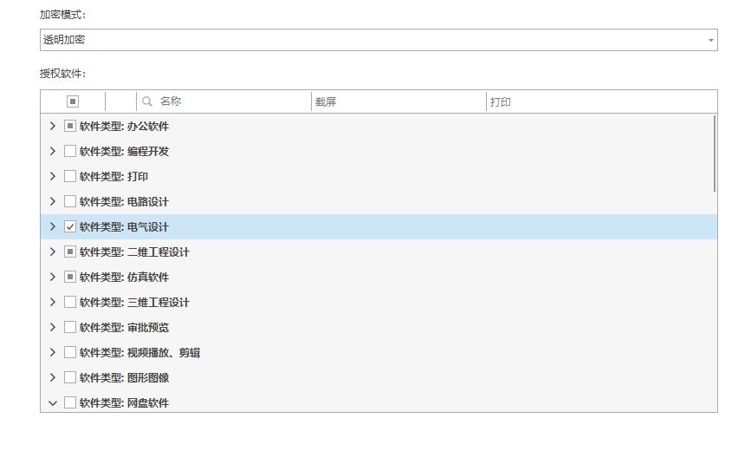Check the 电路设计 checkbox
751x451 pixels.
pyautogui.click(x=70, y=201)
